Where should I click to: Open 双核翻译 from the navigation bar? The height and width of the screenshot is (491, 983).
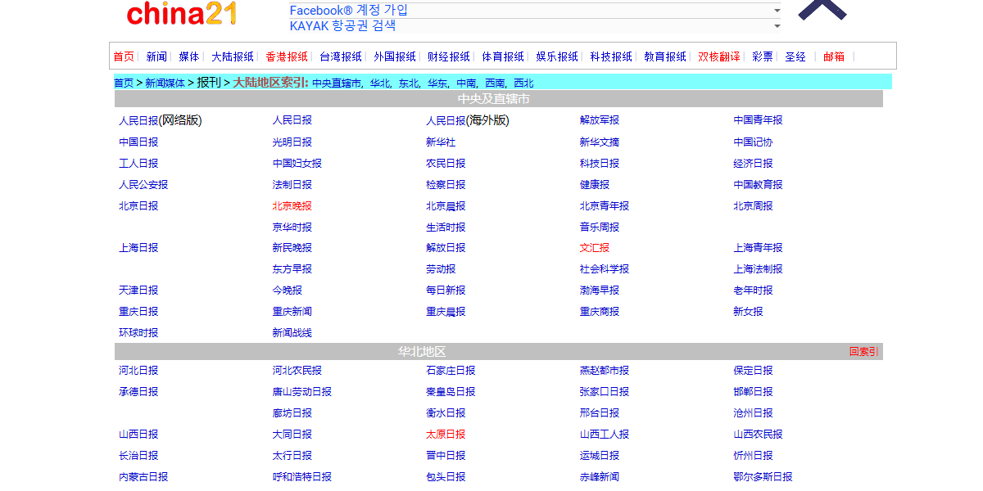point(718,56)
